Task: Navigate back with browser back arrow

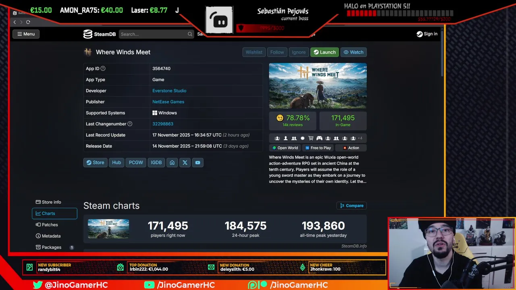Action: click(x=15, y=22)
